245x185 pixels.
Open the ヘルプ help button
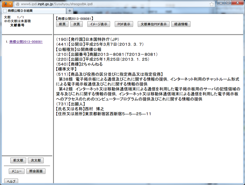click(x=11, y=181)
